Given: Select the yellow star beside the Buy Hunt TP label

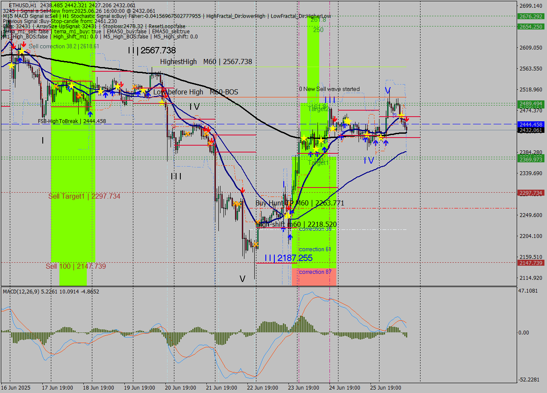Looking at the screenshot, I should tap(288, 215).
